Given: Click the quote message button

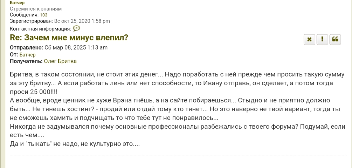Looking at the screenshot, I should click(x=335, y=40).
